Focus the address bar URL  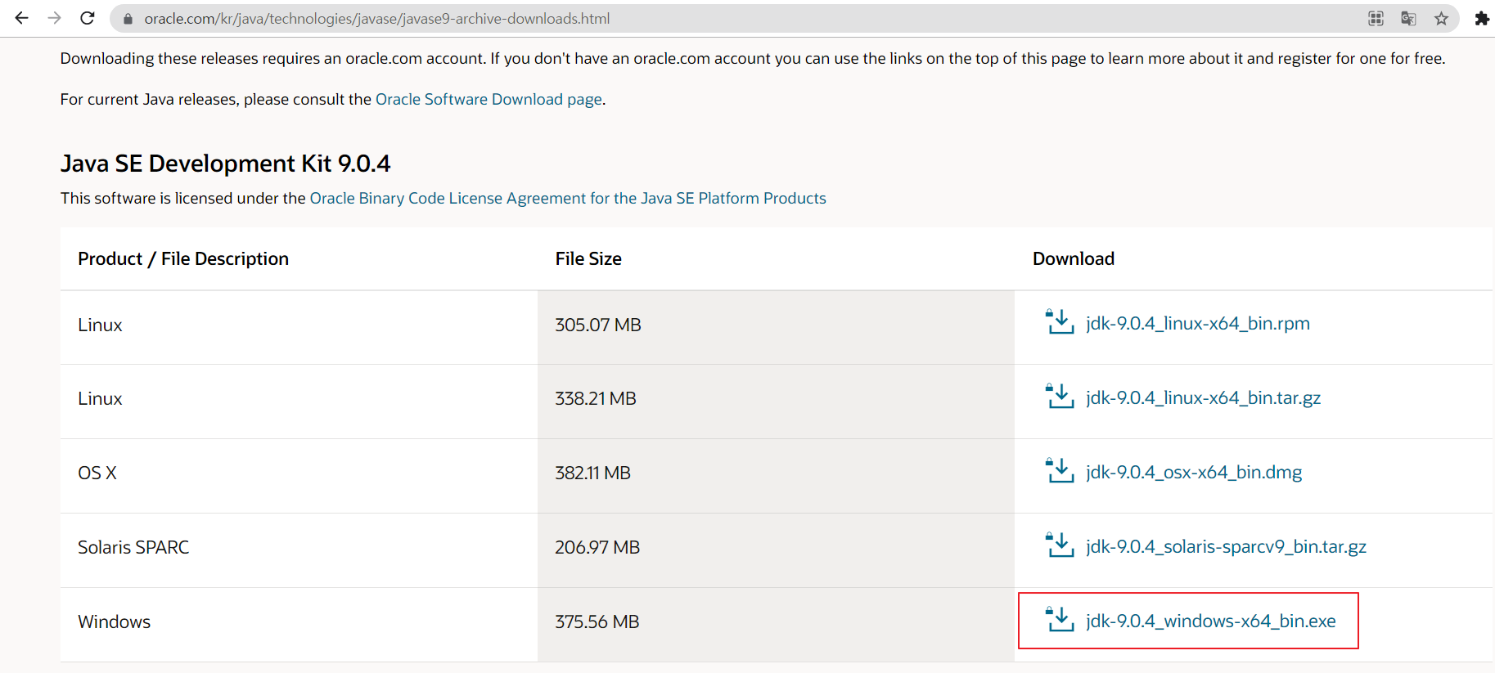pyautogui.click(x=376, y=18)
